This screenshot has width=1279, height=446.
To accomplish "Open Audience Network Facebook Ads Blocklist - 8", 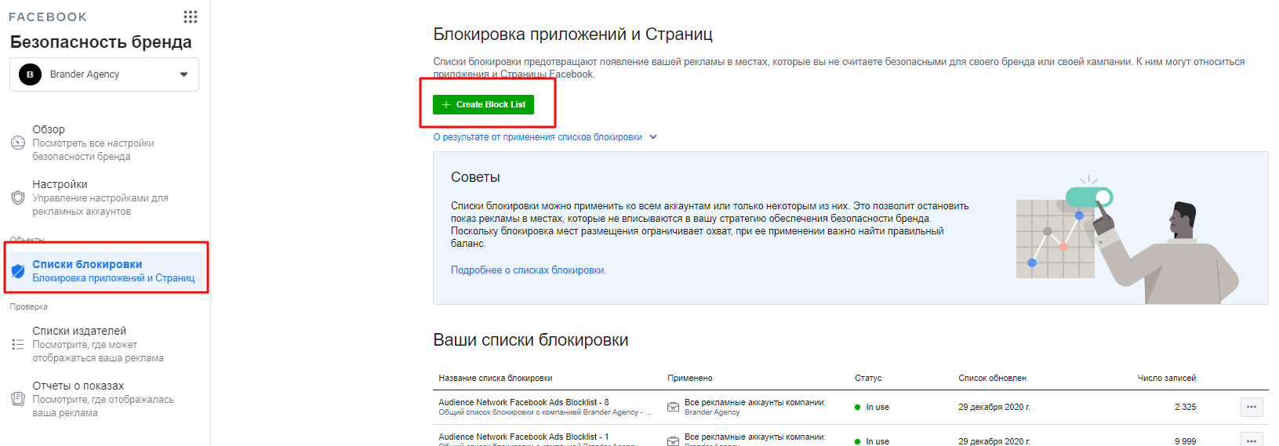I will pos(523,402).
